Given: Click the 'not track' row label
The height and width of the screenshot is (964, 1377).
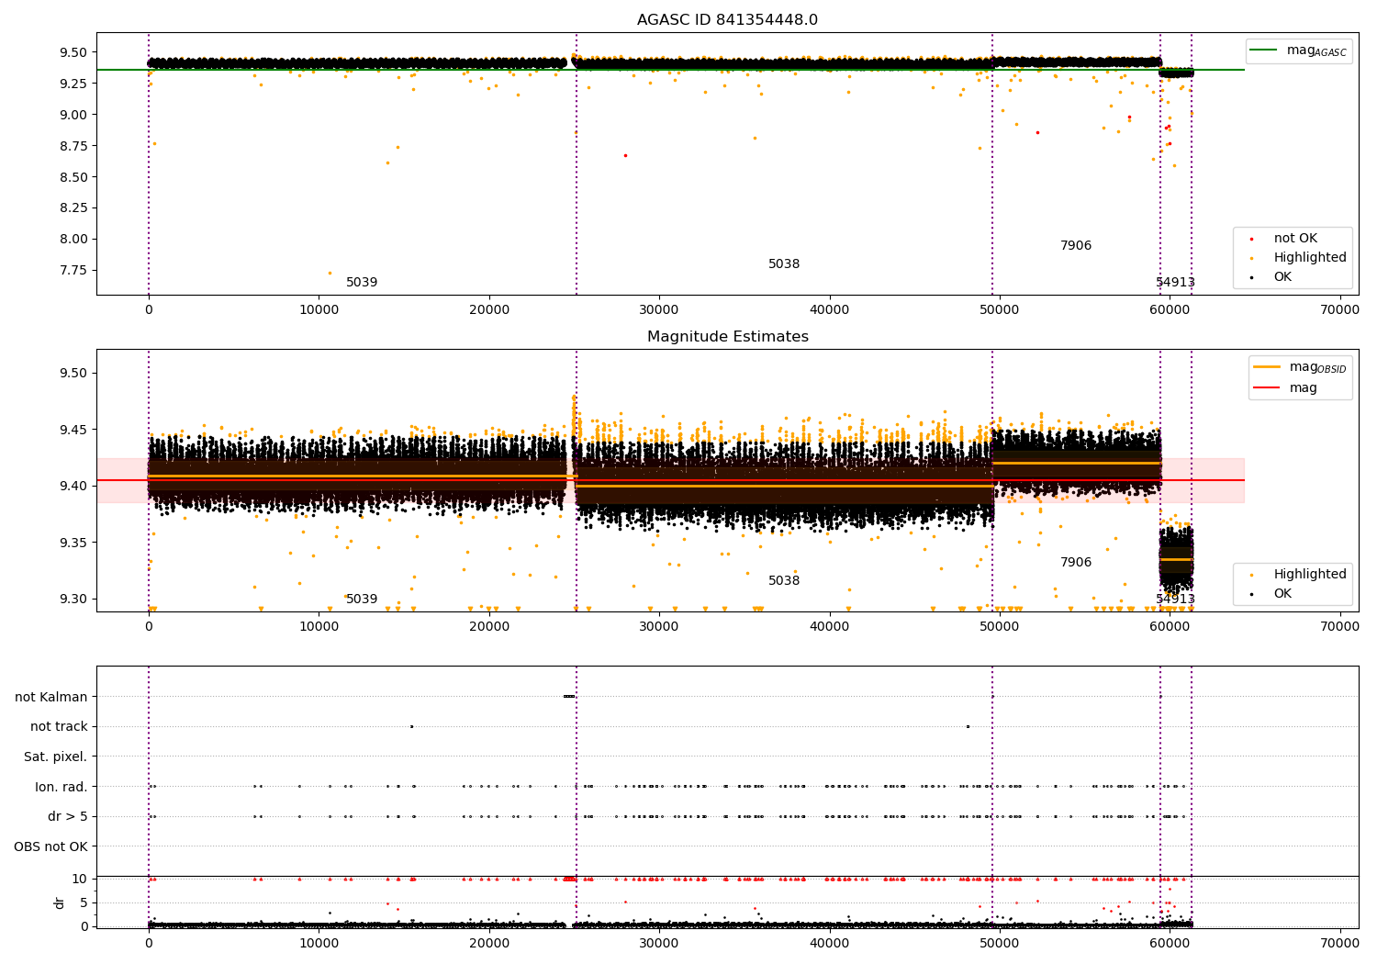Looking at the screenshot, I should (59, 727).
